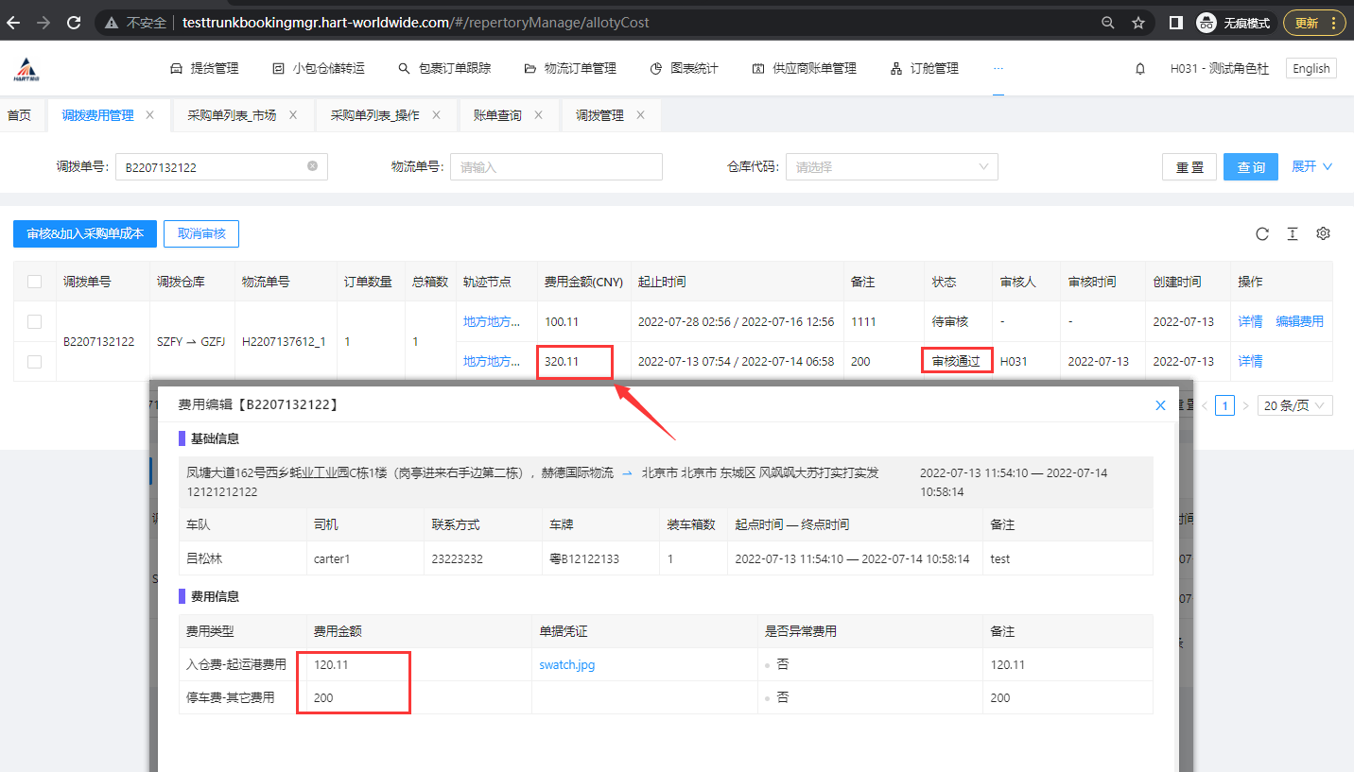The width and height of the screenshot is (1354, 772).
Task: Expand more filters with 展开
Action: click(1311, 166)
